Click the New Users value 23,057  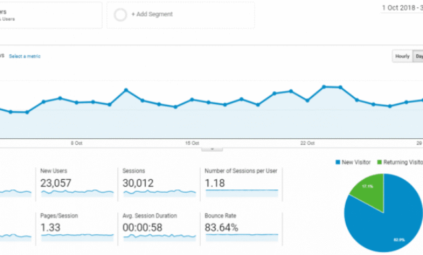tap(56, 183)
